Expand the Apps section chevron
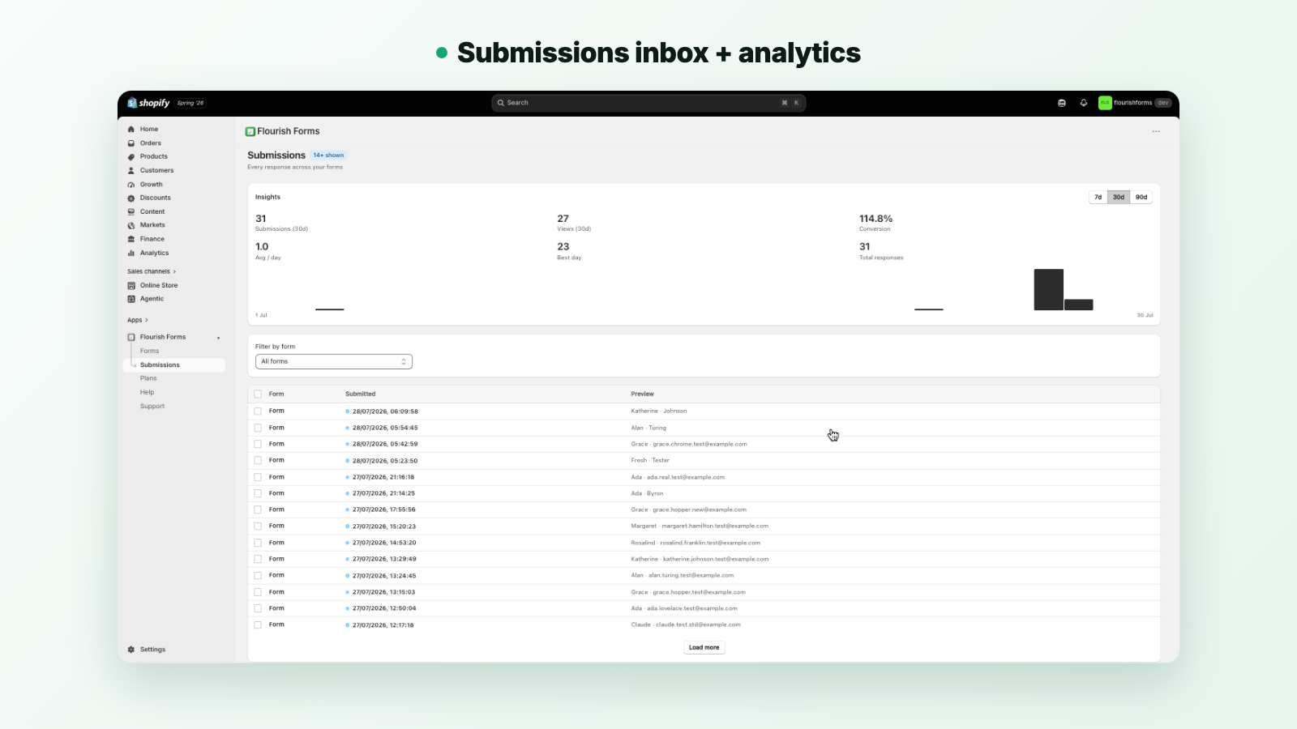This screenshot has height=729, width=1297. [x=147, y=320]
